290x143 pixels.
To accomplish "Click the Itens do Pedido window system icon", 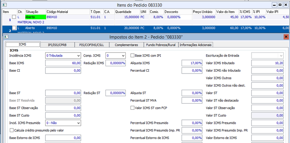I will point(4,5).
